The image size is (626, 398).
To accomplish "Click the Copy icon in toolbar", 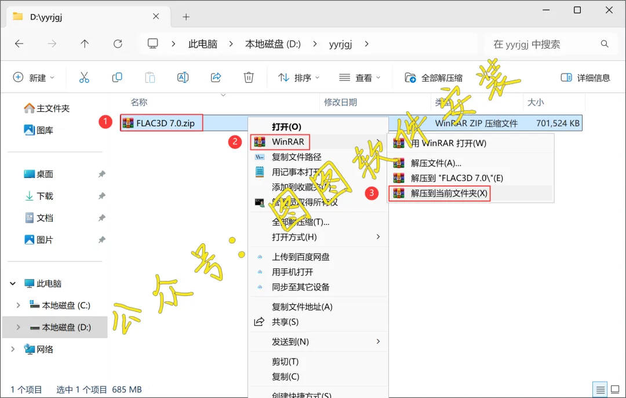I will [x=117, y=78].
